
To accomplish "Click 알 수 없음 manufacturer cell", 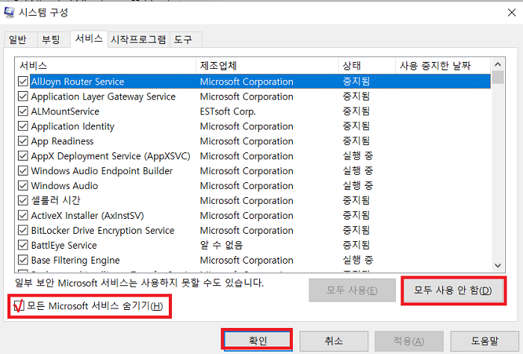I will [221, 245].
